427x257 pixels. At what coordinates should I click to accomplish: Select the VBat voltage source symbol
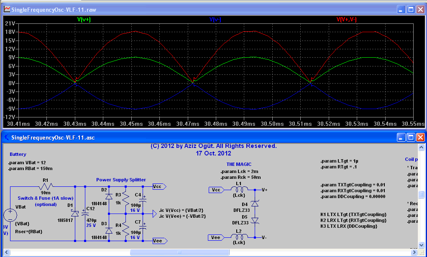point(10,215)
